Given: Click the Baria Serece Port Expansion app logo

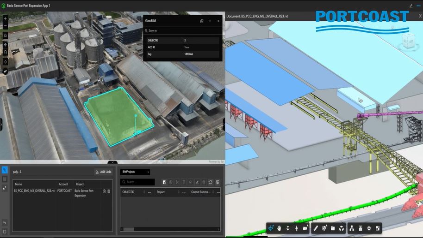Looking at the screenshot, I should (x=4, y=6).
